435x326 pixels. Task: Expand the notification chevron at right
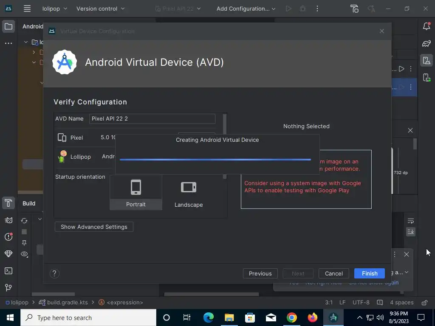point(407,272)
